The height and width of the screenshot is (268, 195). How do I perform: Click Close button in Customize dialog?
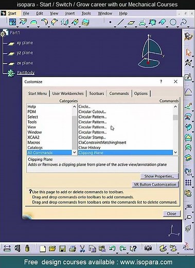[x=171, y=213]
